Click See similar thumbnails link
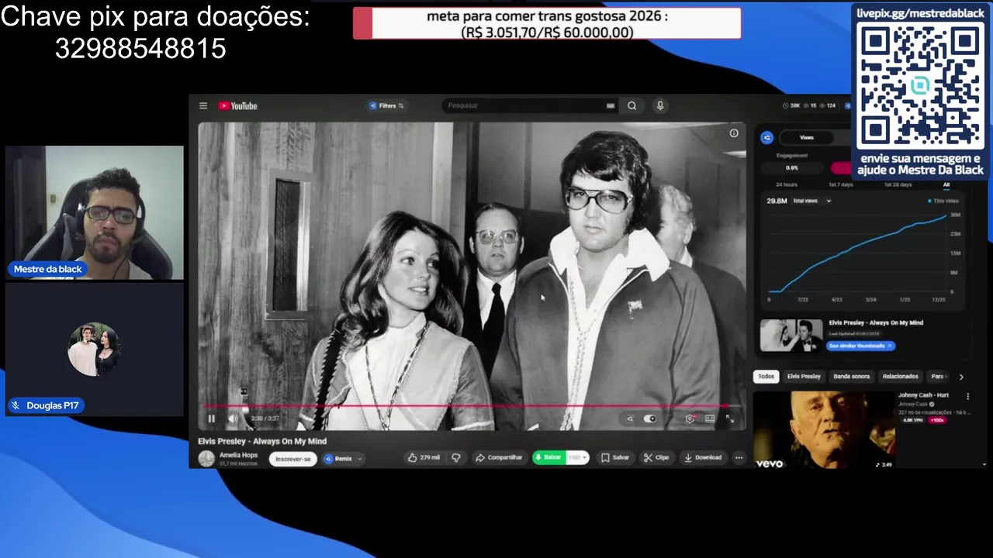 (860, 346)
